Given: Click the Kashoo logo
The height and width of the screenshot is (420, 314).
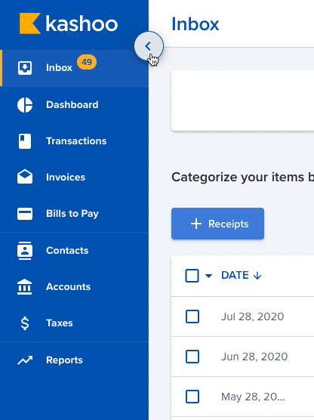Looking at the screenshot, I should pyautogui.click(x=69, y=24).
